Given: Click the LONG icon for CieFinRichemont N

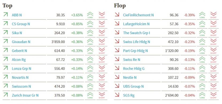Looking at the screenshot, I should click(202, 15).
